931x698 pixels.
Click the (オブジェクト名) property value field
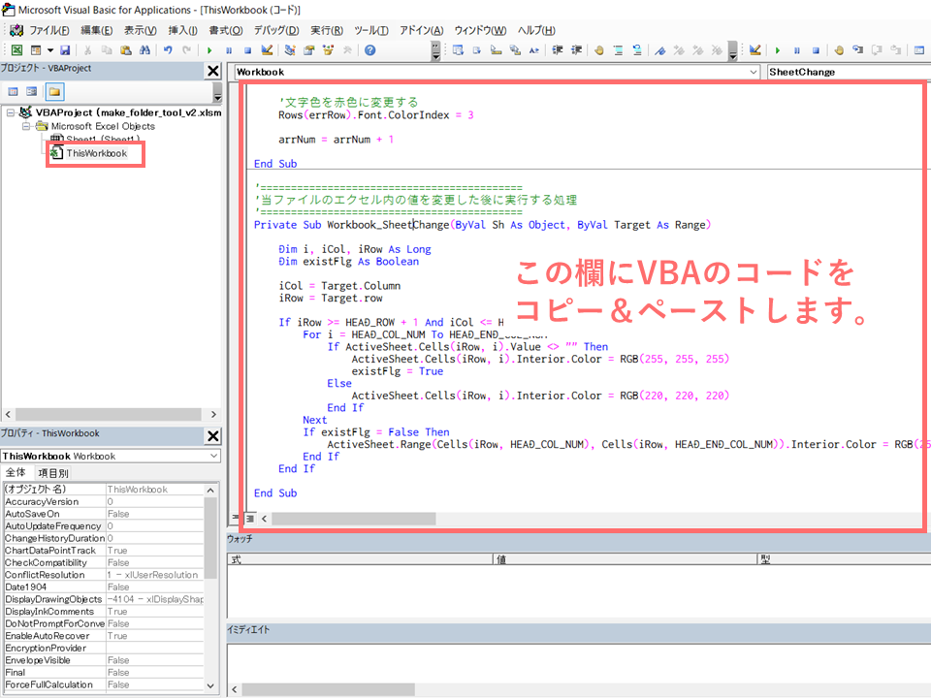pyautogui.click(x=154, y=489)
